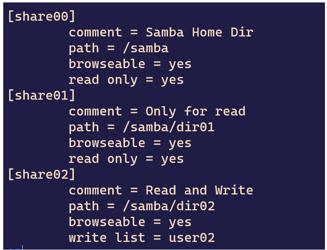
Task: Click the "Samba Home Dir" comment text
Action: (199, 32)
